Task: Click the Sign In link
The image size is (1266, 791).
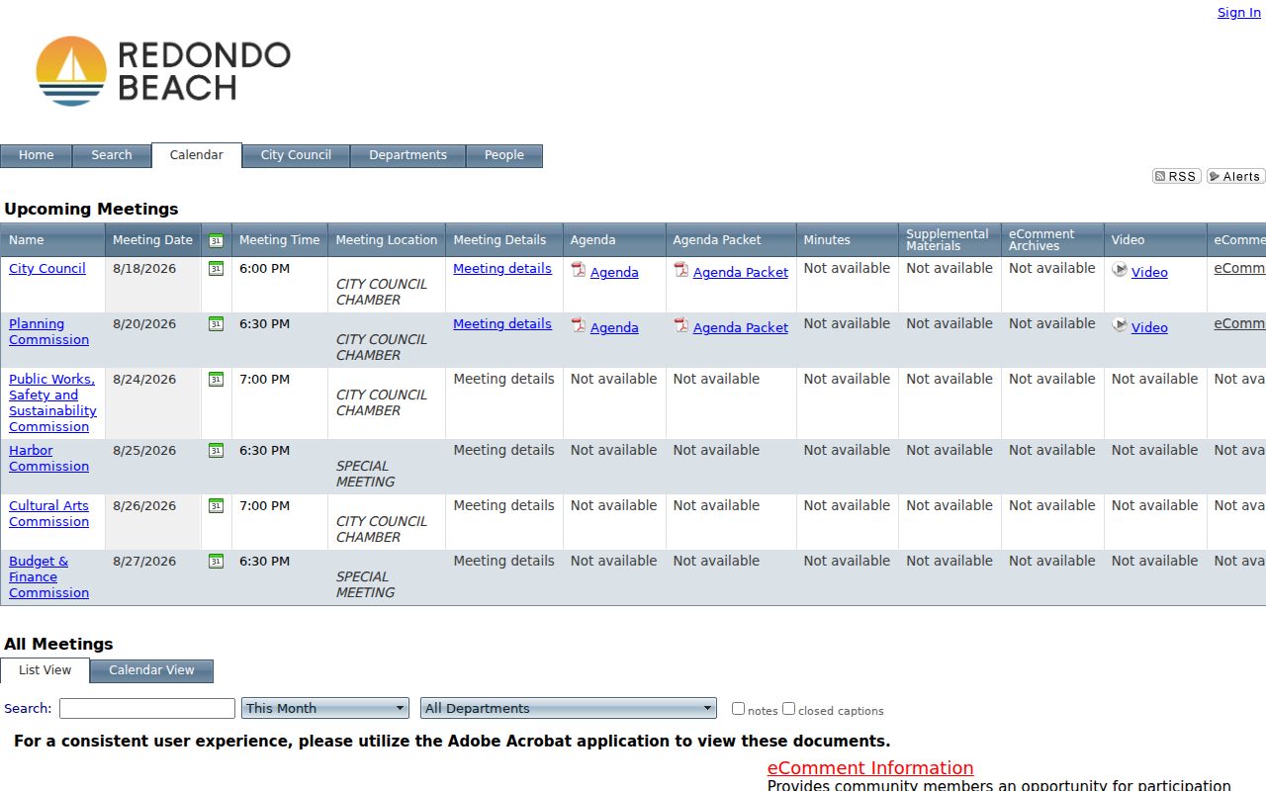Action: [x=1239, y=13]
